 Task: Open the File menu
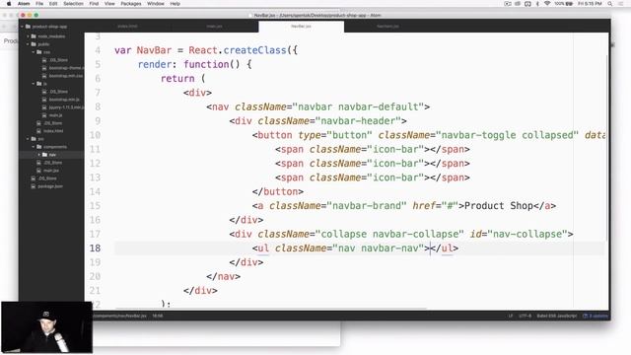click(39, 4)
